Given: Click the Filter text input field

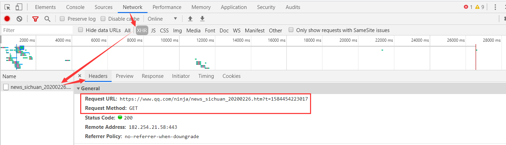Looking at the screenshot, I should pyautogui.click(x=36, y=30).
